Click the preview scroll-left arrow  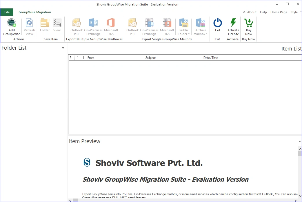pos(70,201)
